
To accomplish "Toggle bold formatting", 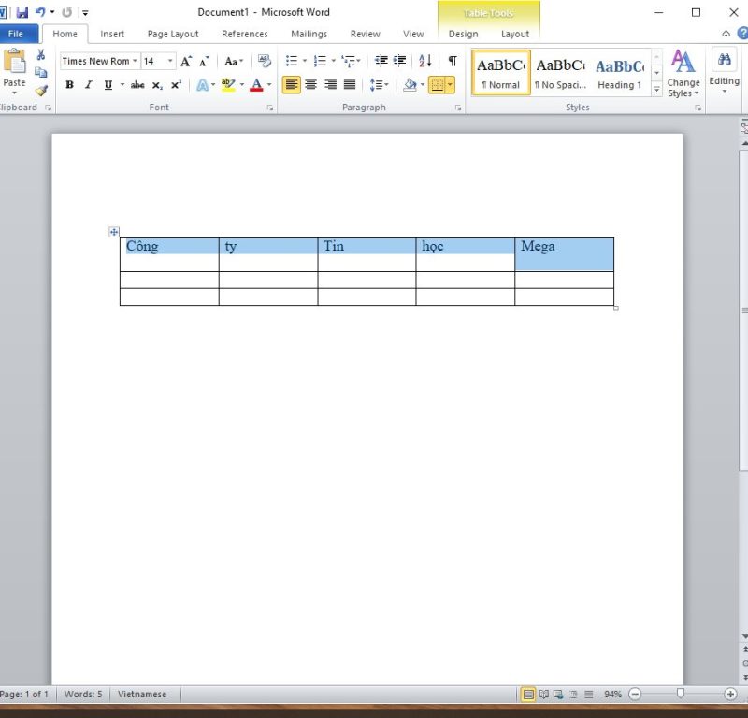I will point(69,85).
